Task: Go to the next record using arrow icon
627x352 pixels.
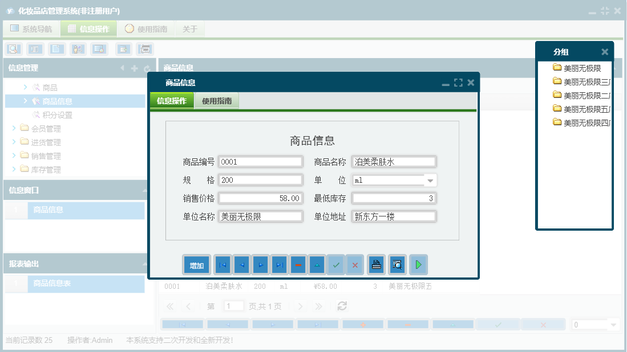Action: point(260,264)
